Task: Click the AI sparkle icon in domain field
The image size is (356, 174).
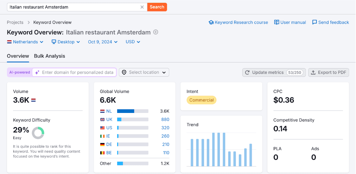Action: click(x=37, y=72)
